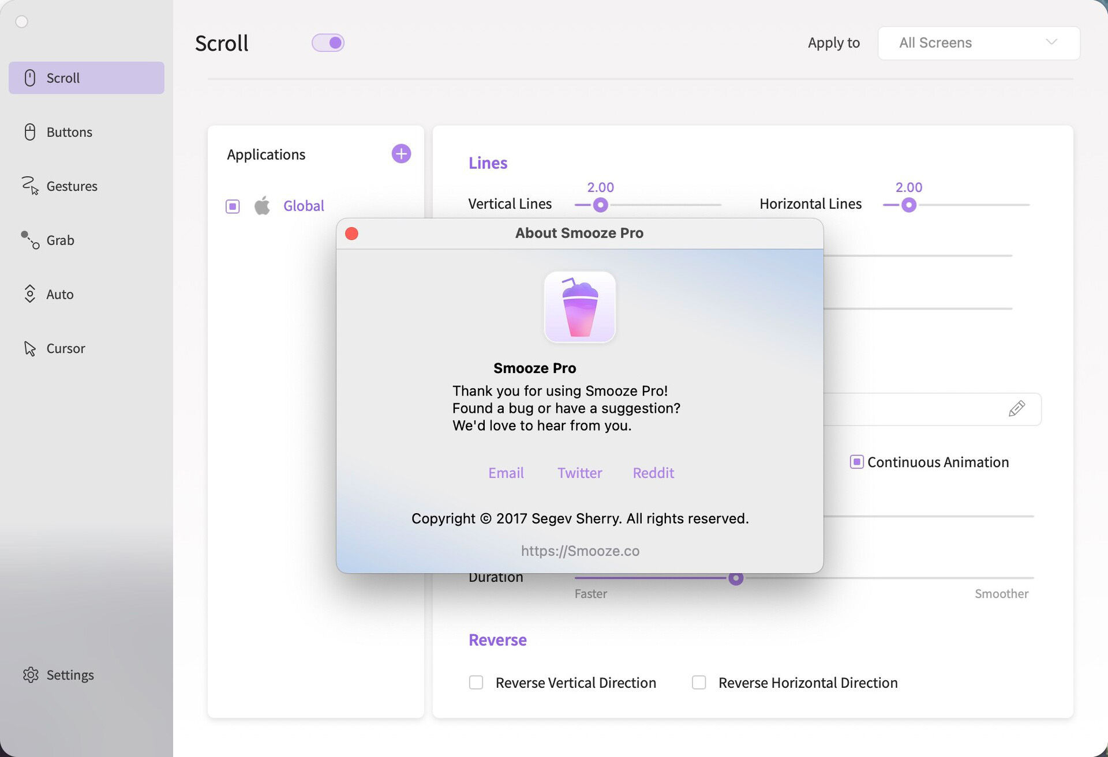Click the Horizontal Lines value 2.00
This screenshot has width=1108, height=757.
pos(909,187)
